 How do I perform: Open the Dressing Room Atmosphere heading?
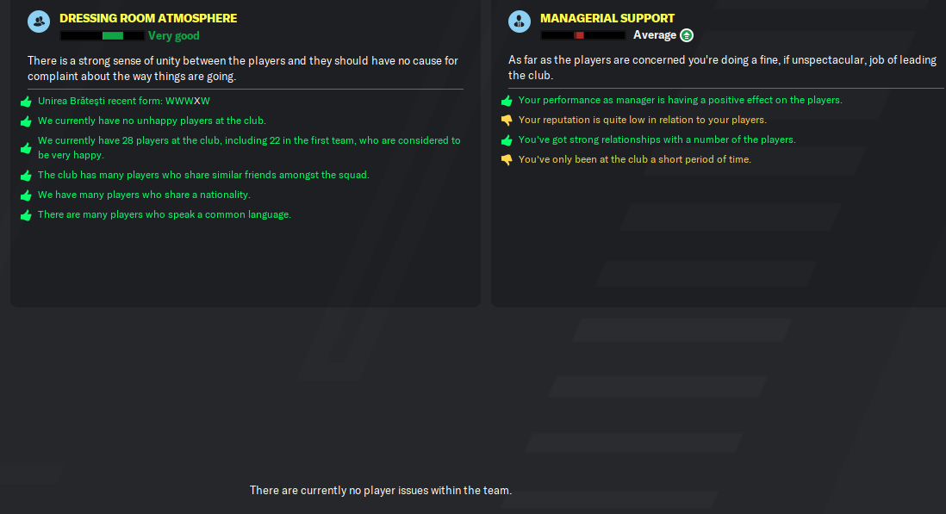(148, 18)
